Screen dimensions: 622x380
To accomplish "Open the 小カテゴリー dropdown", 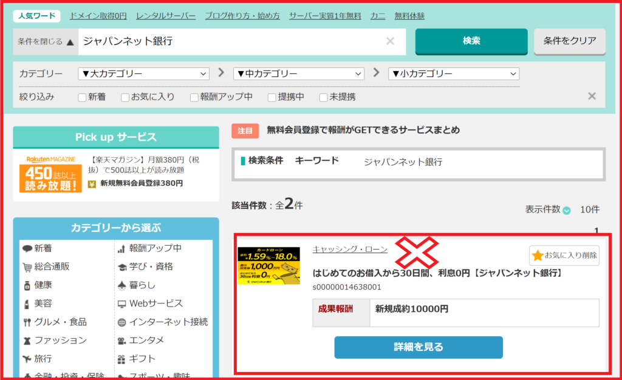I will tap(454, 73).
